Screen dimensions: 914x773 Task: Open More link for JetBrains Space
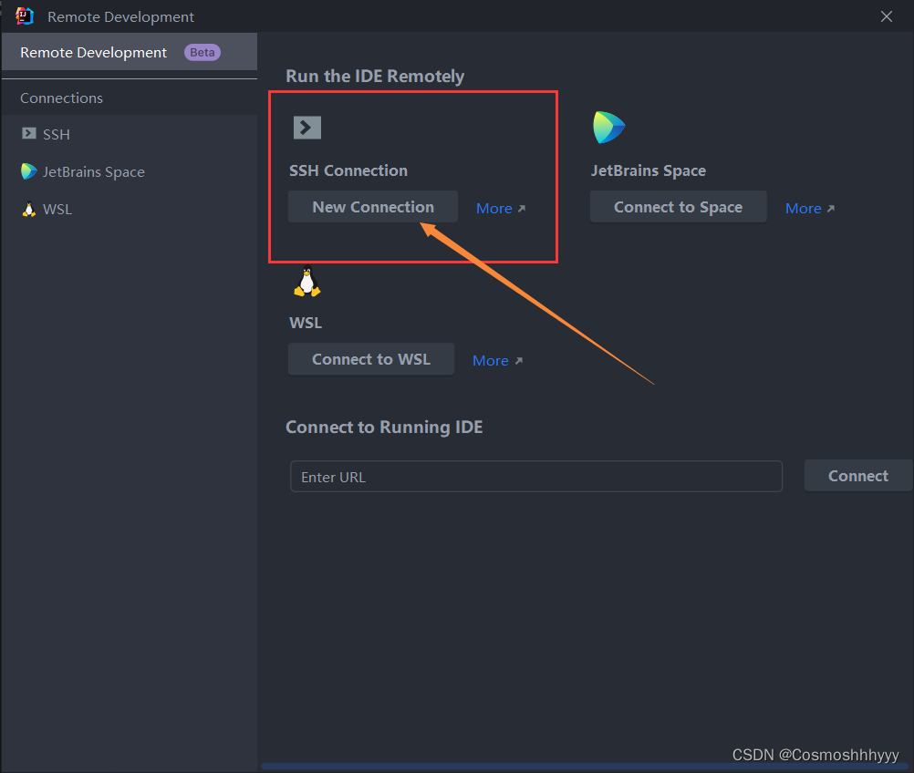[810, 208]
